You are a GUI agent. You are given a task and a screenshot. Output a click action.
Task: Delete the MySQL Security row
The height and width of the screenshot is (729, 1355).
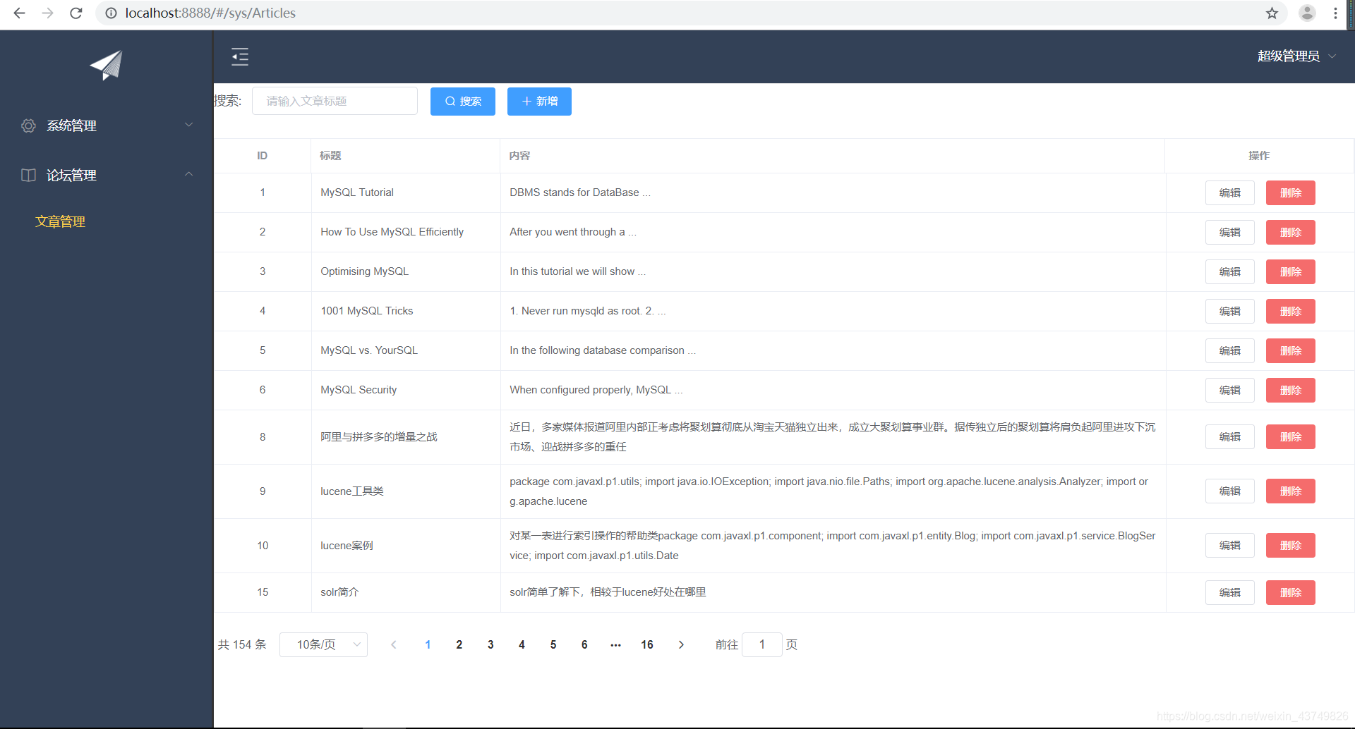click(x=1290, y=390)
